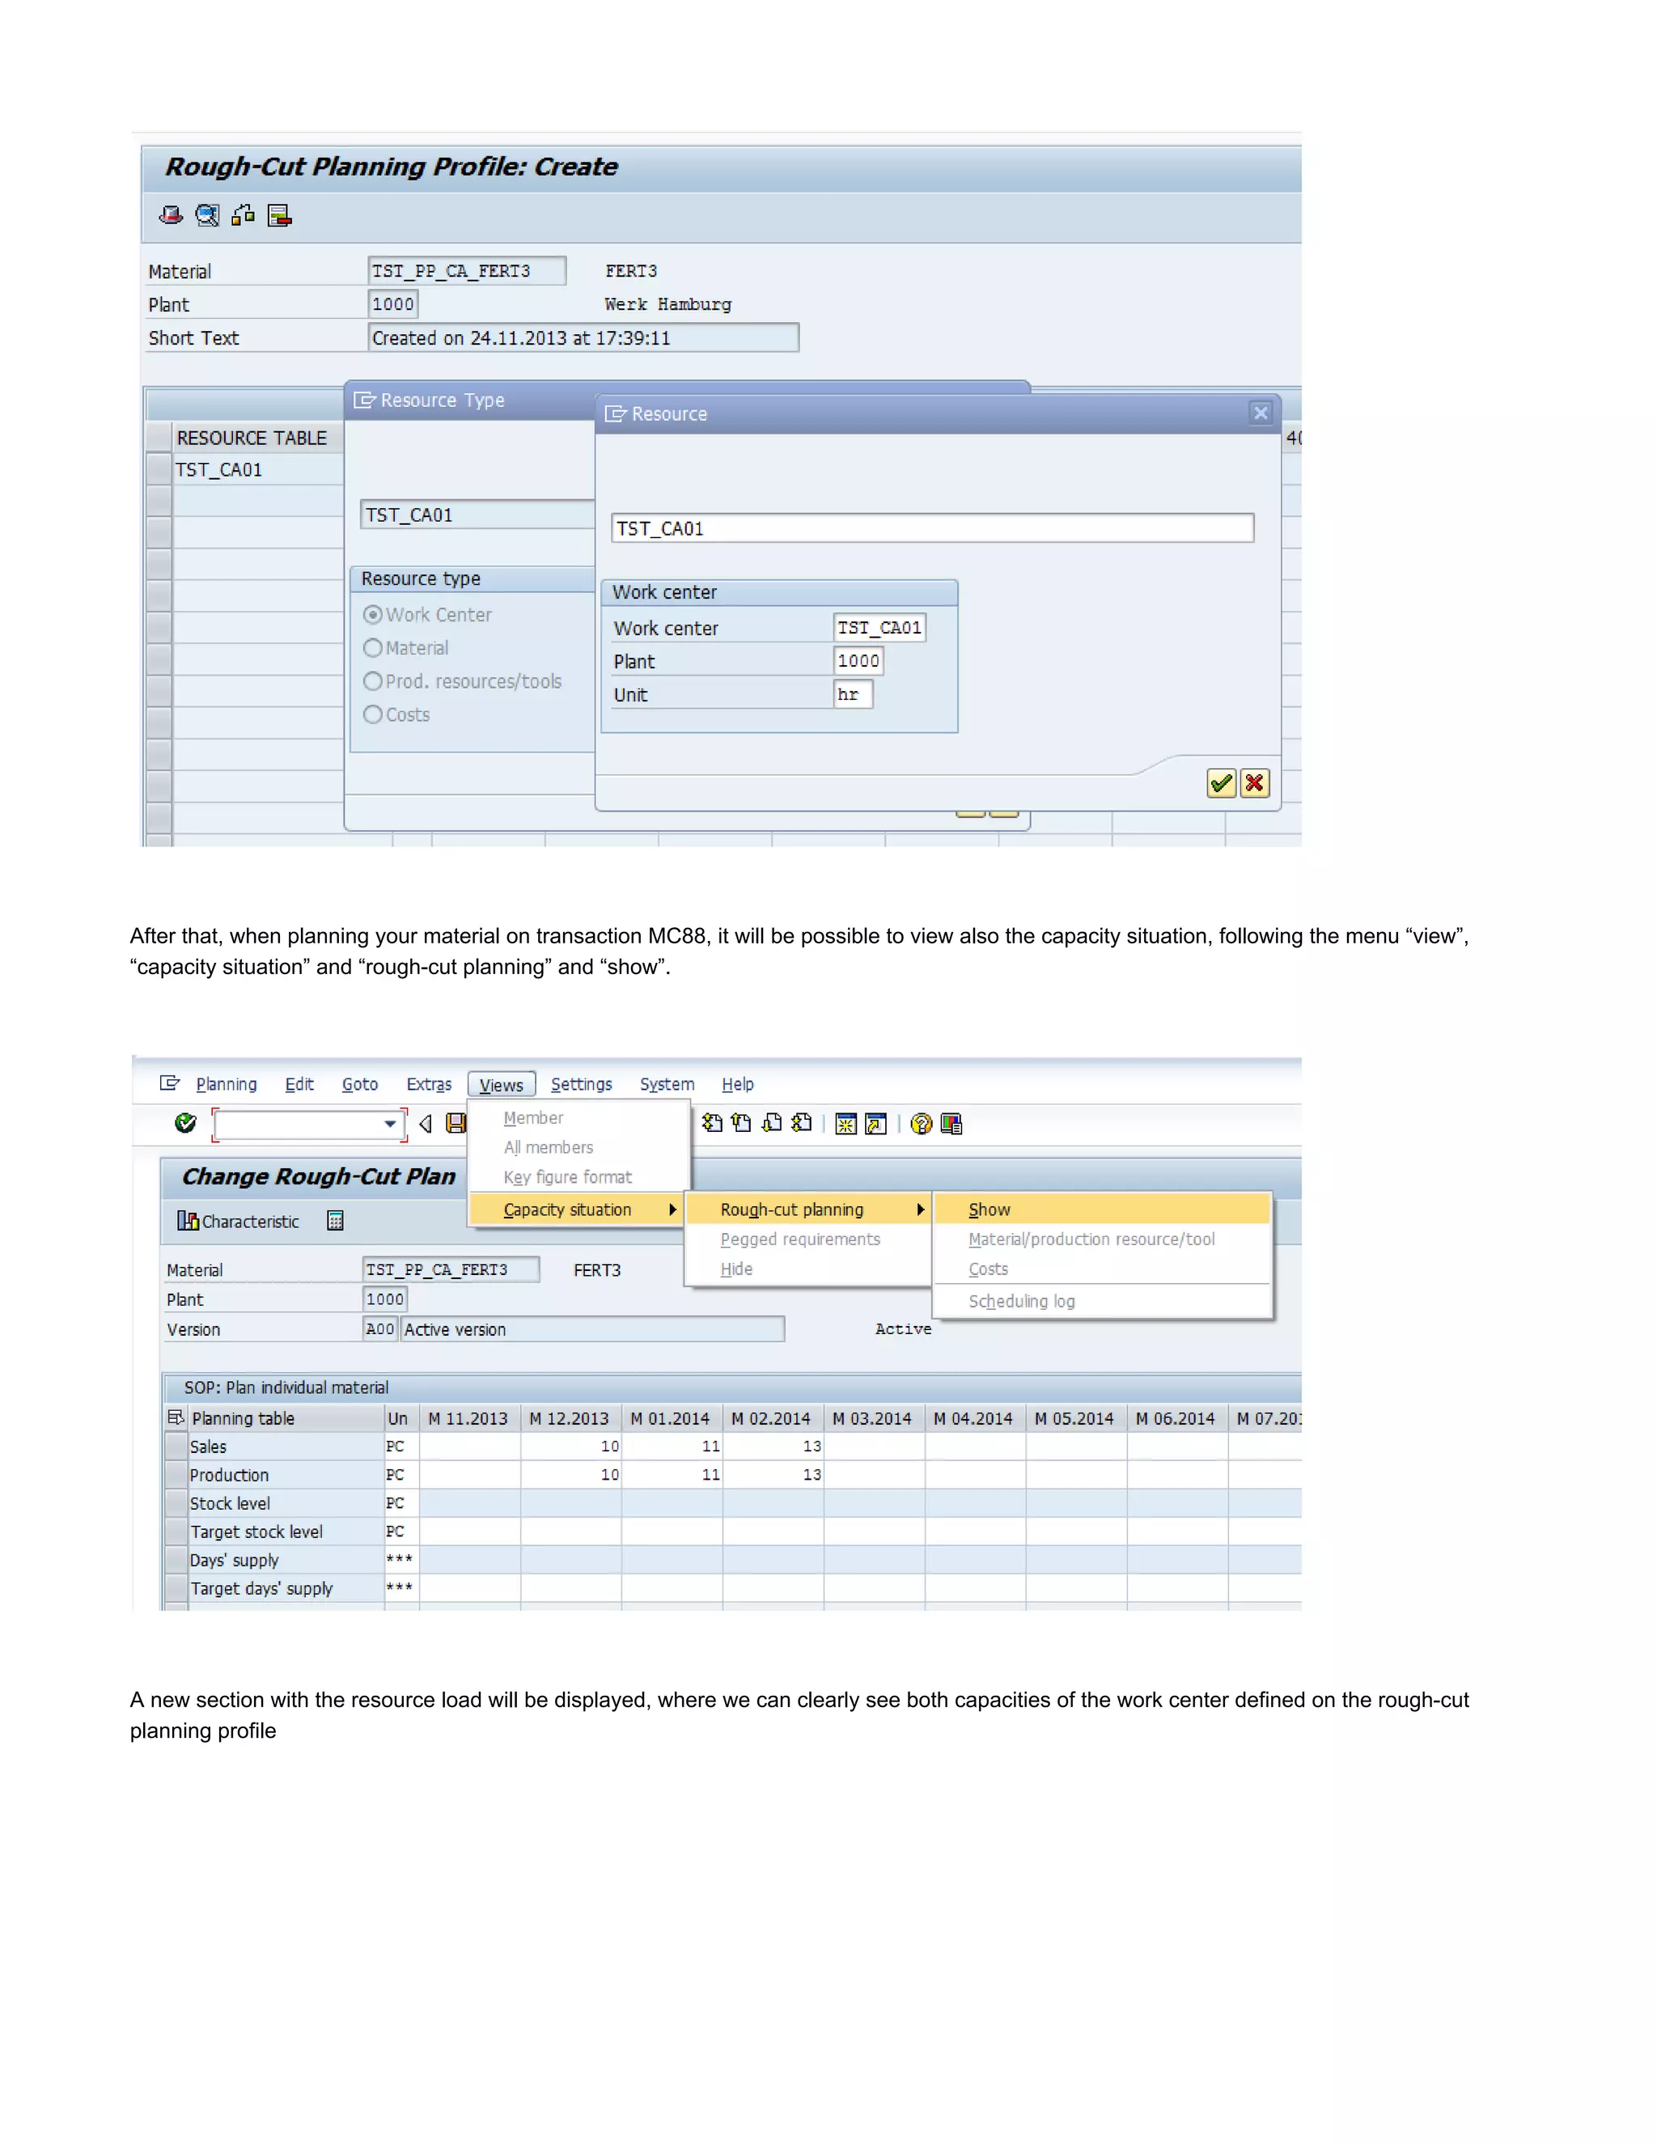1657x2144 pixels.
Task: Click the Unit hr input field
Action: [853, 694]
